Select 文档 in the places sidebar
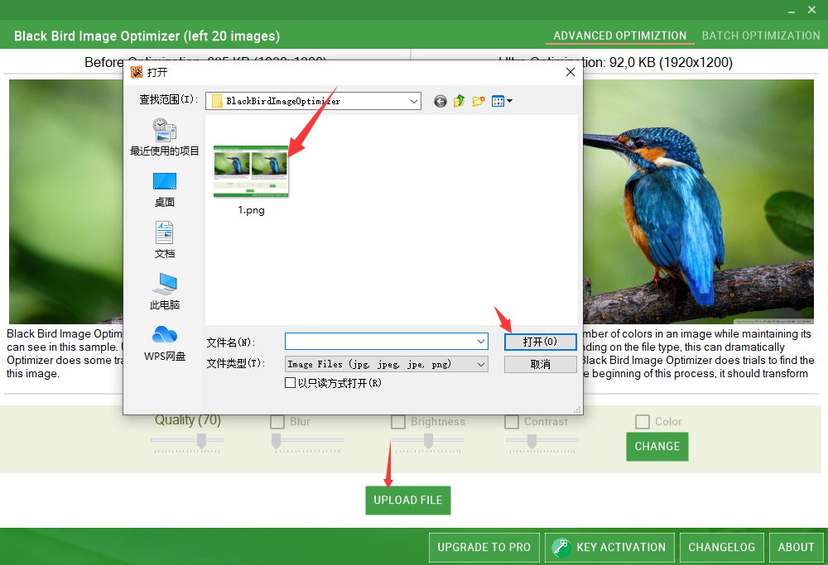This screenshot has height=565, width=828. tap(164, 240)
